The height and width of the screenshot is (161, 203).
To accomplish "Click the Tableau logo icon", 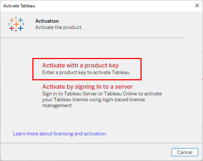I will pyautogui.click(x=16, y=24).
